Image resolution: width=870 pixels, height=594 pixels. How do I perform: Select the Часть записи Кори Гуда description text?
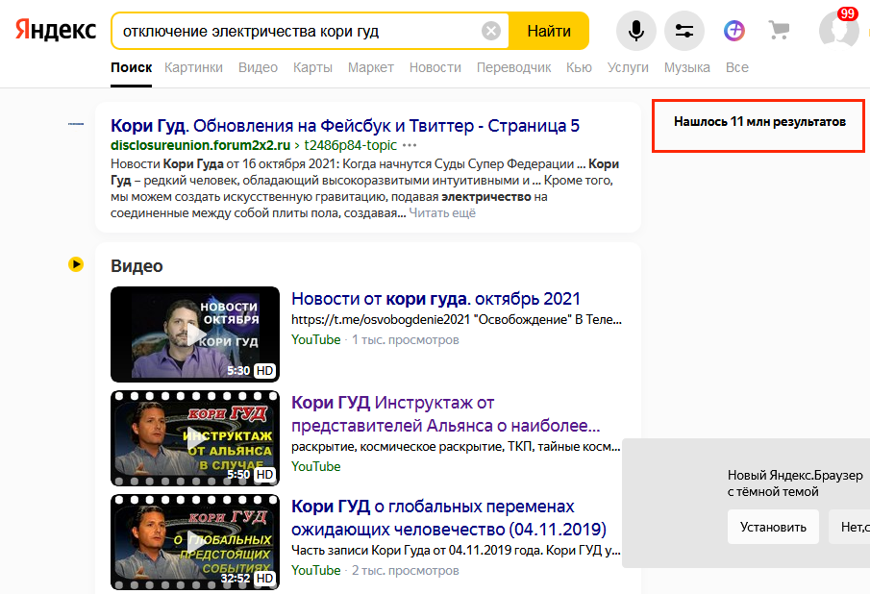[456, 550]
